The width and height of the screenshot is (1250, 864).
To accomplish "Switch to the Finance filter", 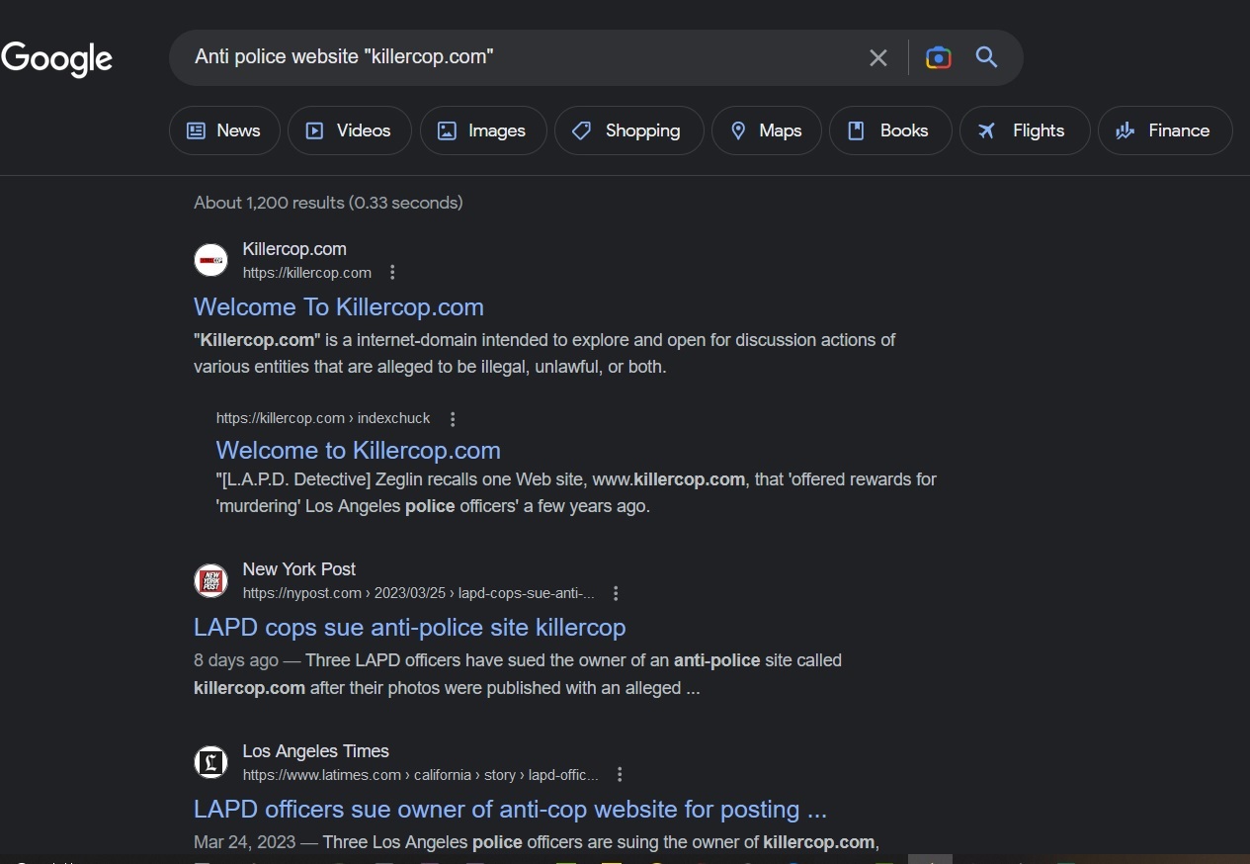I will pyautogui.click(x=1165, y=130).
